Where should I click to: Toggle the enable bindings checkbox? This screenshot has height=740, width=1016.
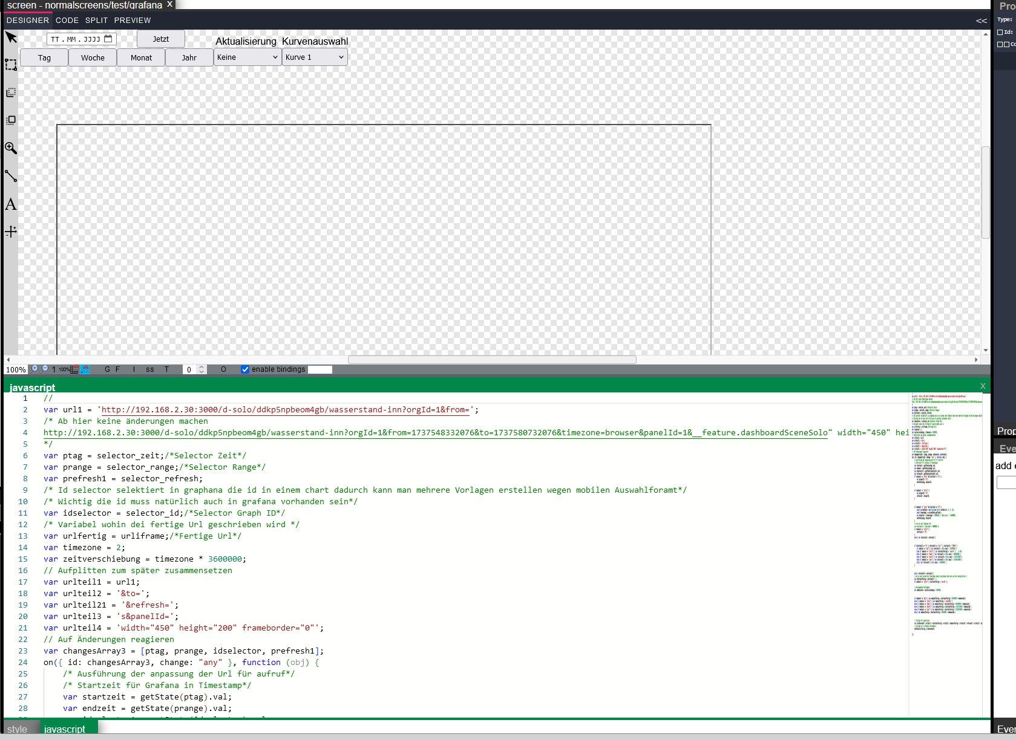(x=245, y=369)
